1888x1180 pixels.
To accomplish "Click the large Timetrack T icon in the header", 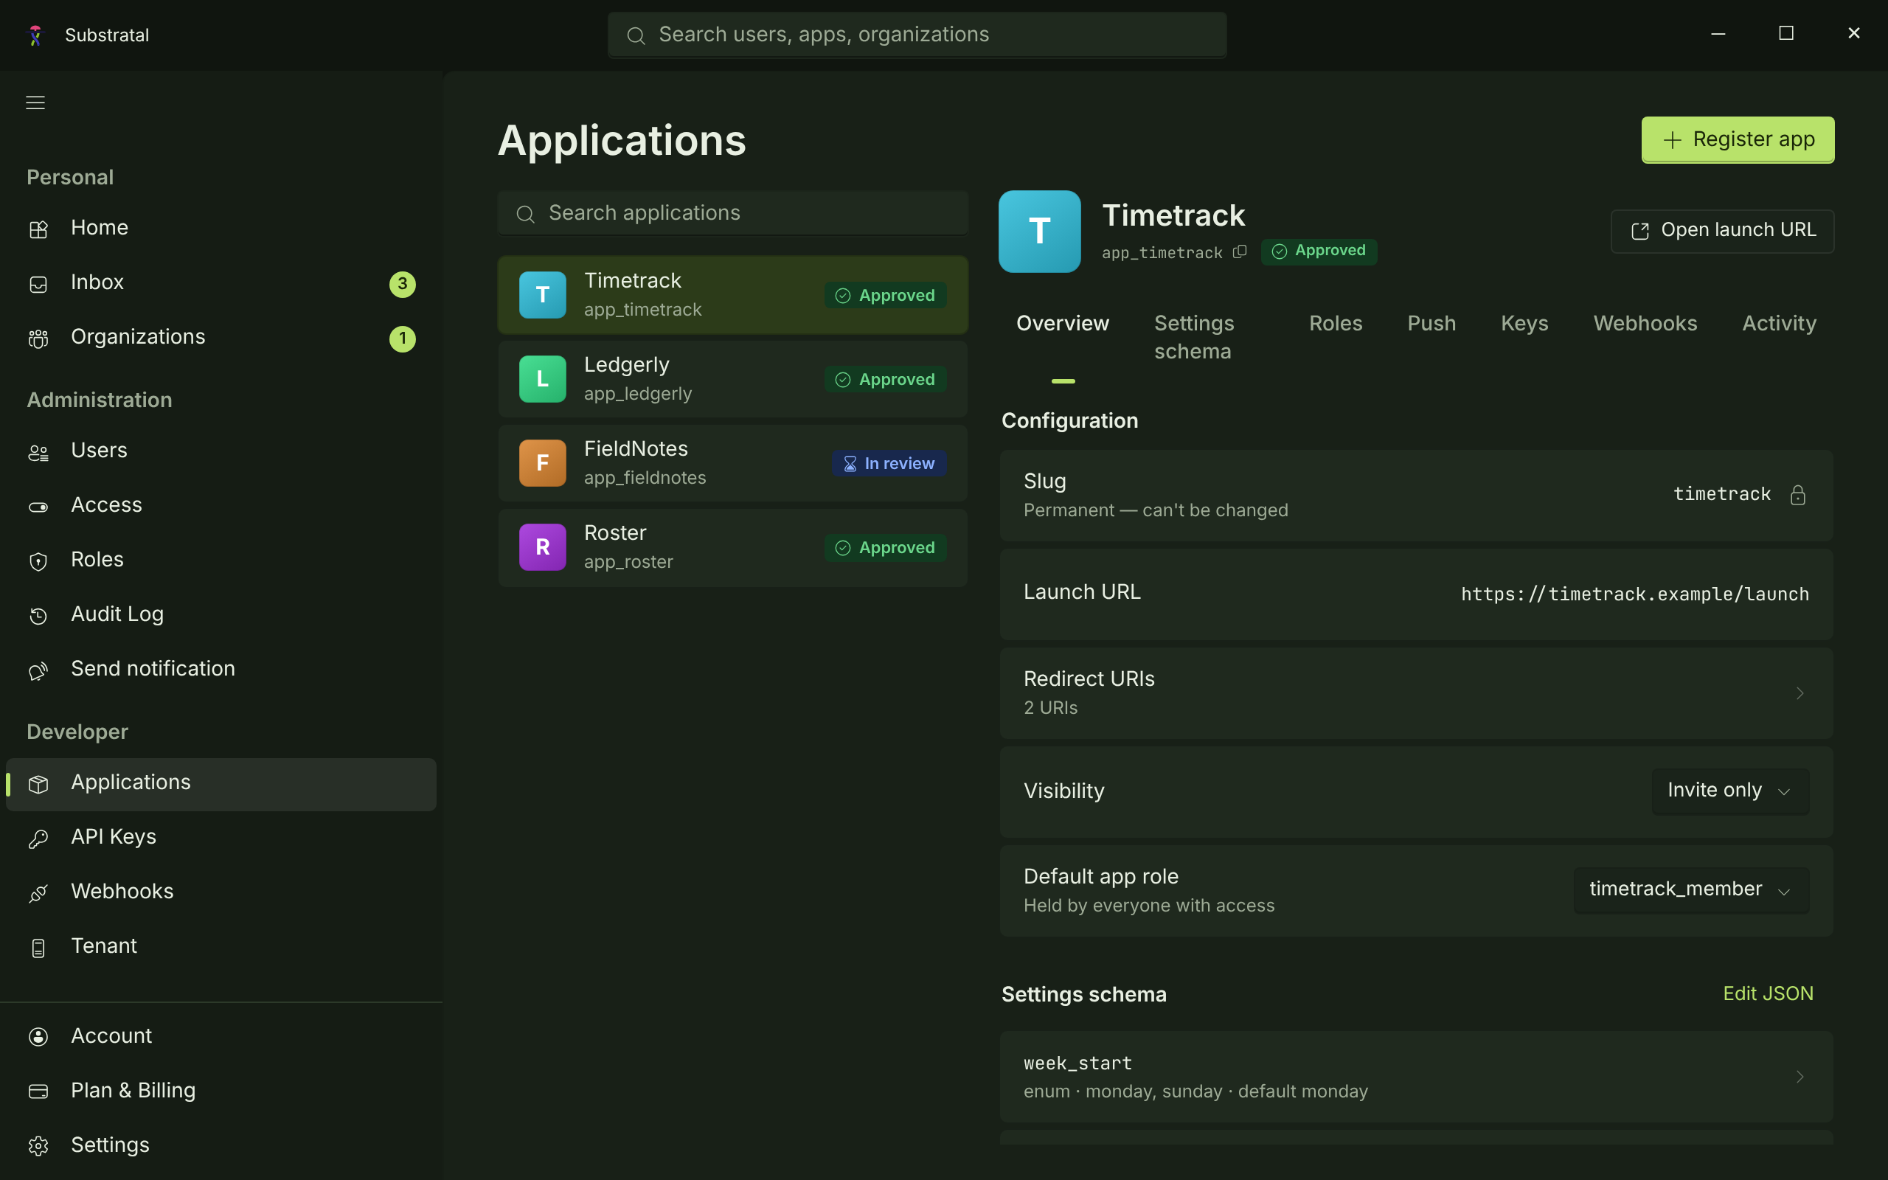I will (1039, 232).
